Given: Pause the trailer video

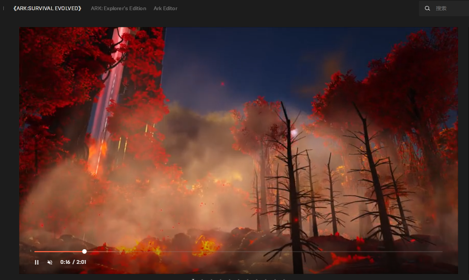Looking at the screenshot, I should point(36,262).
